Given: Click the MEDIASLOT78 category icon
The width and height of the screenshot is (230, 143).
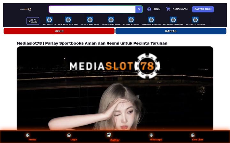Looking at the screenshot, I should coord(49,20).
